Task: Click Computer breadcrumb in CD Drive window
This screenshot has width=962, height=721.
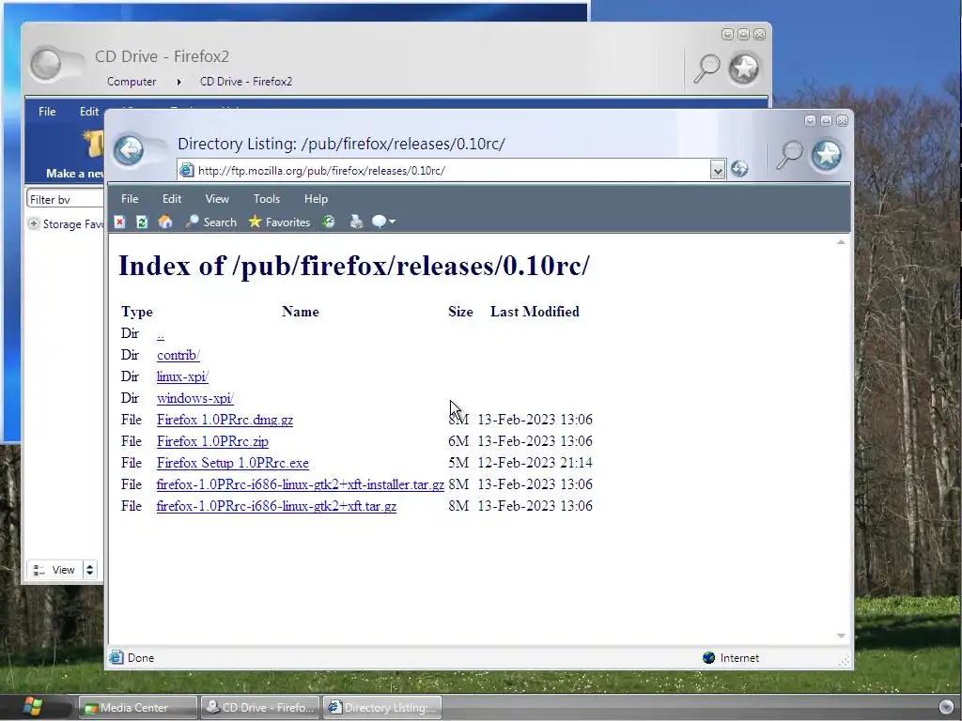Action: point(132,82)
